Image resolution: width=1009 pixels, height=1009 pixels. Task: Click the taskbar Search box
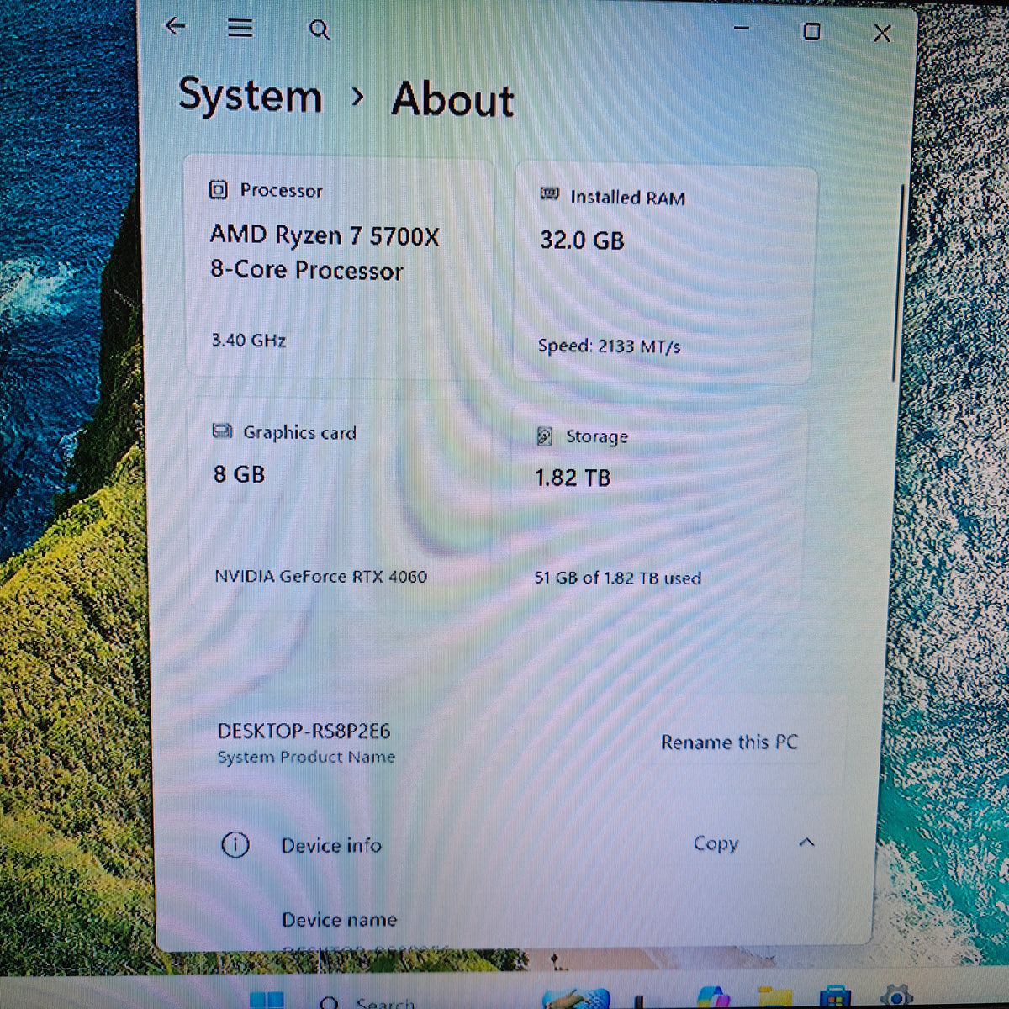click(x=370, y=1002)
